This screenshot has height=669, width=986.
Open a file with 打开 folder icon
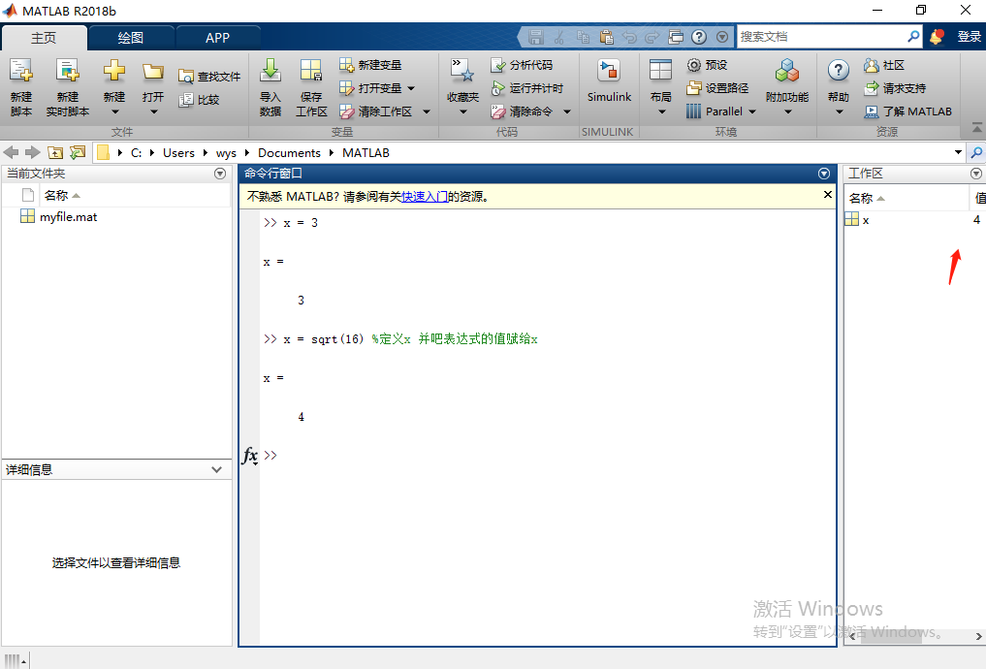(x=153, y=72)
